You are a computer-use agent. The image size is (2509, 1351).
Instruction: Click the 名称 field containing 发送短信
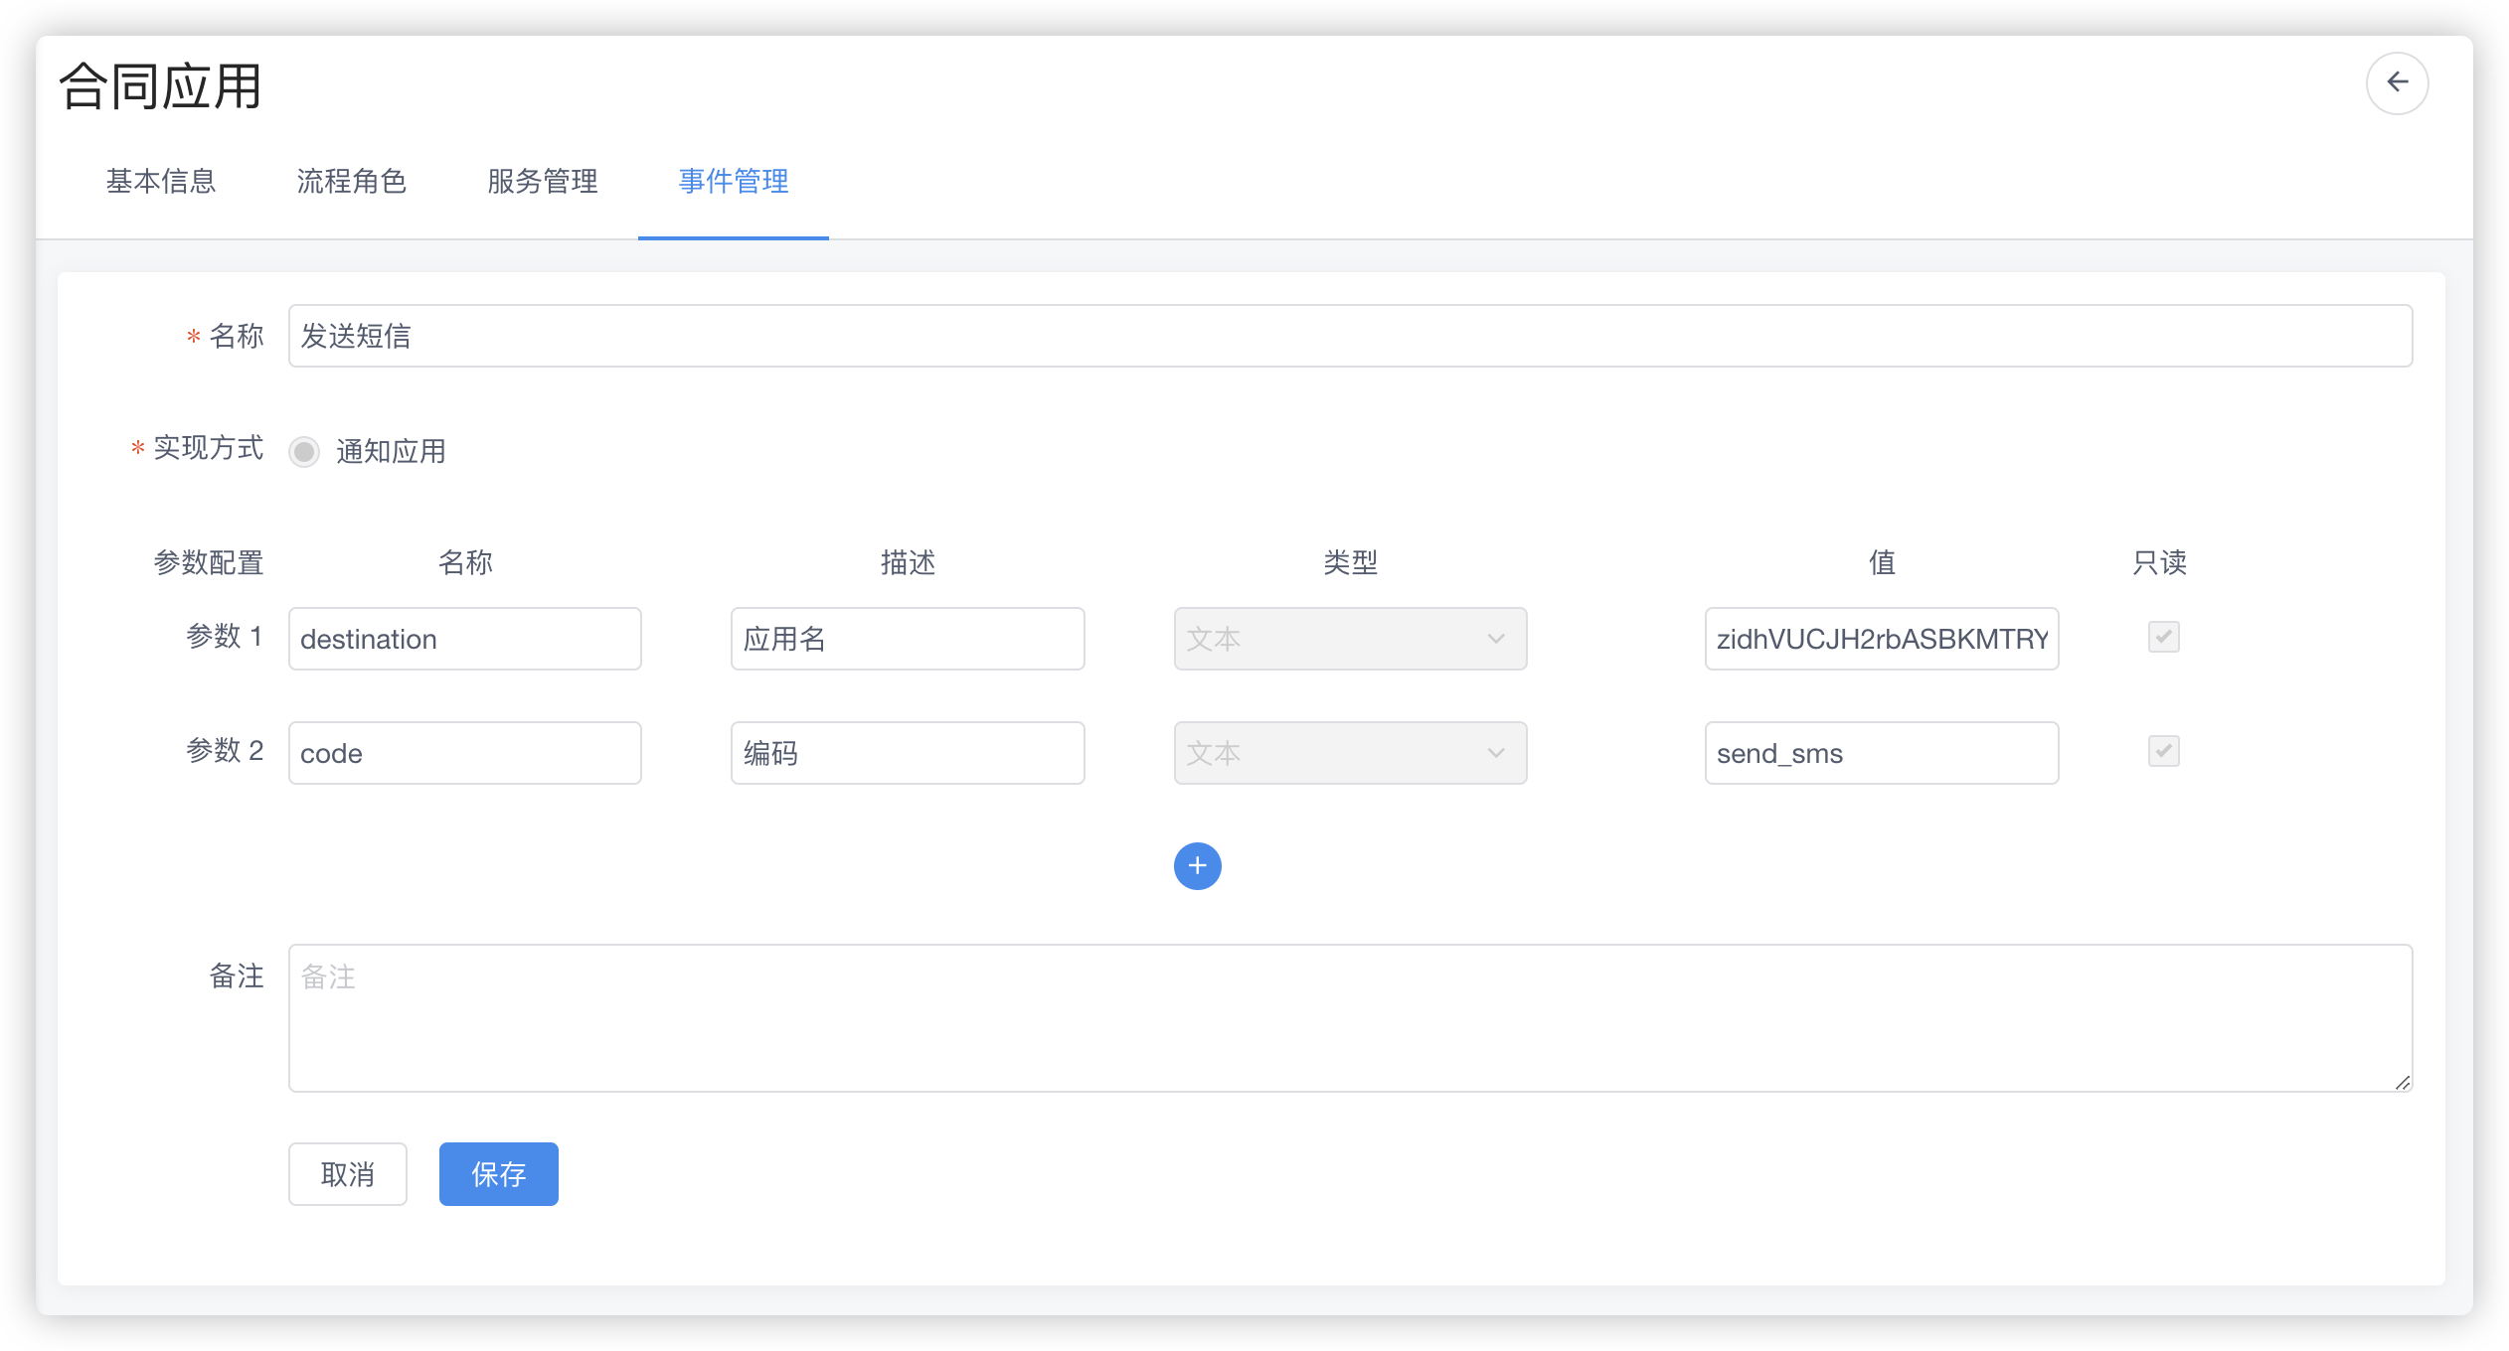(x=1349, y=336)
